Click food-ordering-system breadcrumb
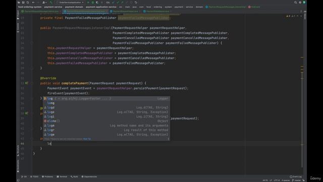The image size is (323, 182). click(30, 7)
